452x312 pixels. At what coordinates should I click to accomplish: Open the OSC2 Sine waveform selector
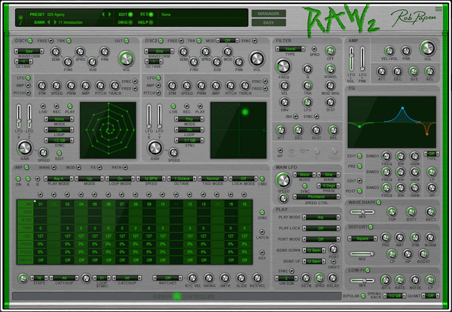pyautogui.click(x=160, y=51)
